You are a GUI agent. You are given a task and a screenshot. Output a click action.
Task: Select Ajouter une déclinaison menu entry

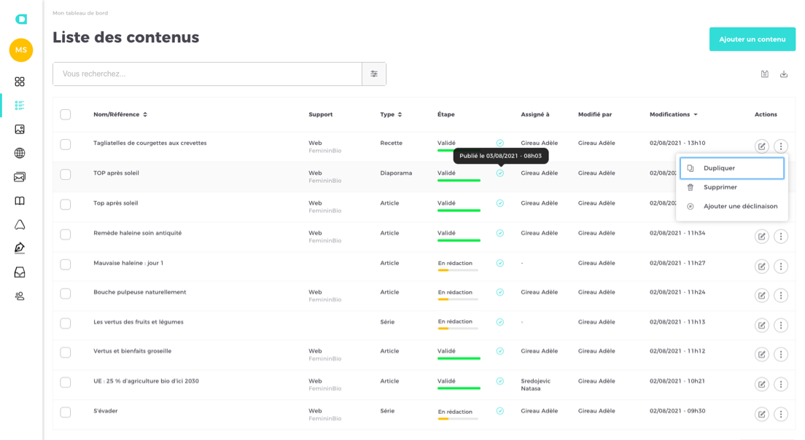740,206
